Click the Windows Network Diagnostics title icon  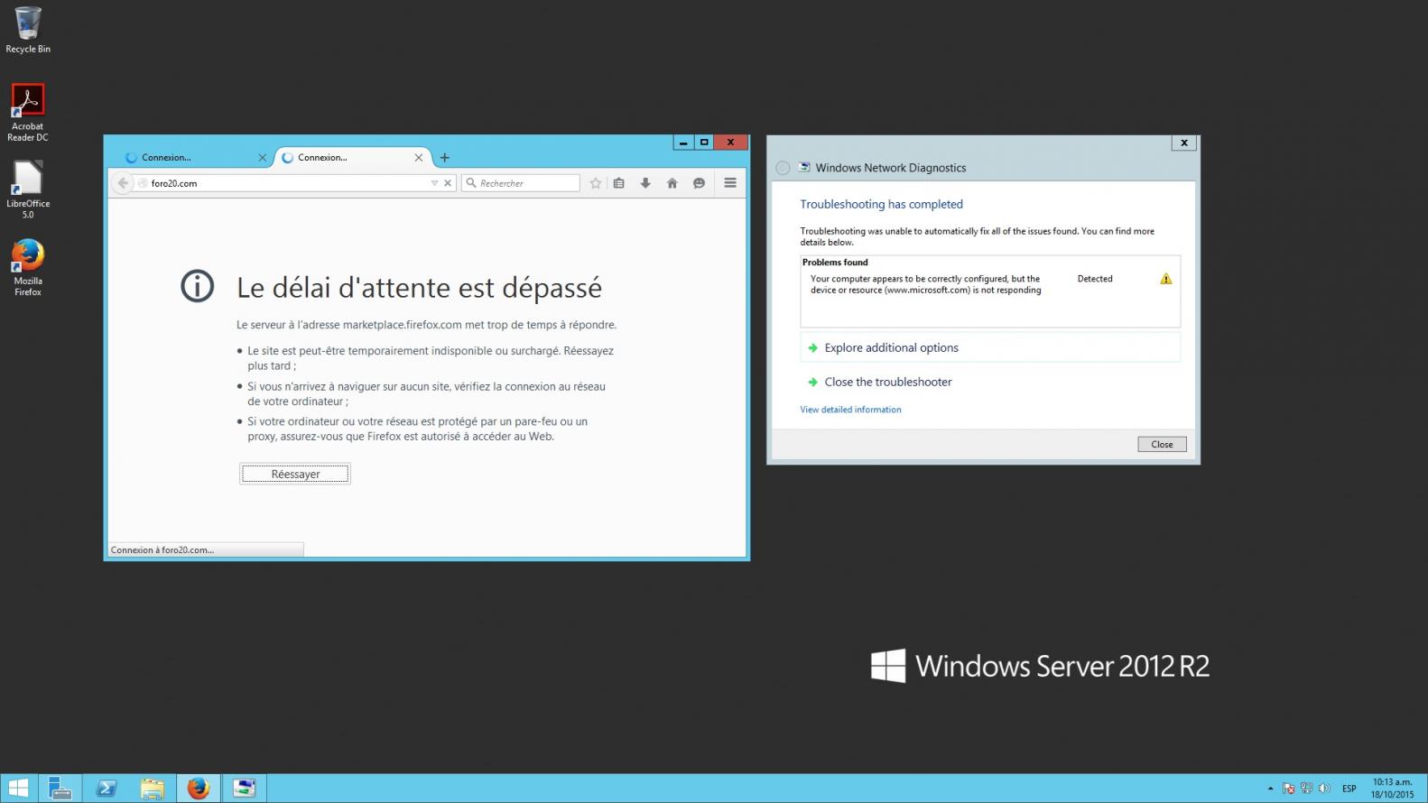pyautogui.click(x=804, y=168)
